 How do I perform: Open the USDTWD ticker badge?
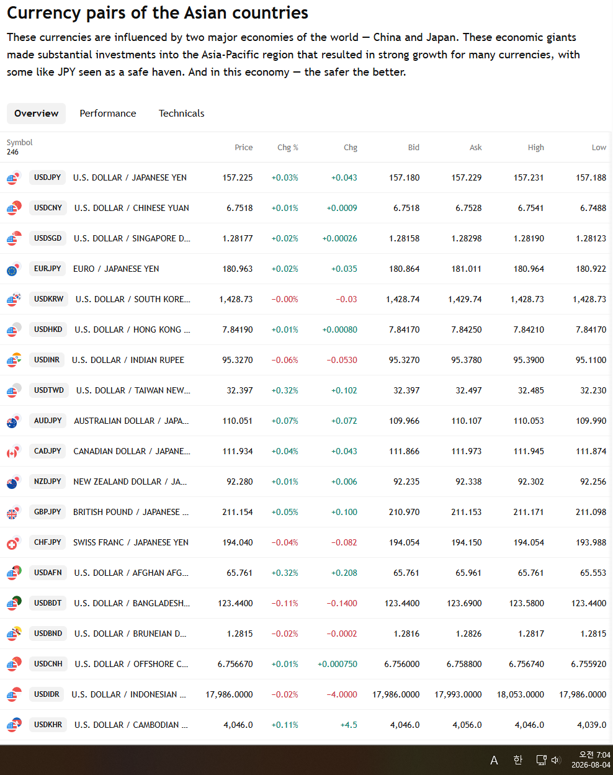tap(49, 390)
